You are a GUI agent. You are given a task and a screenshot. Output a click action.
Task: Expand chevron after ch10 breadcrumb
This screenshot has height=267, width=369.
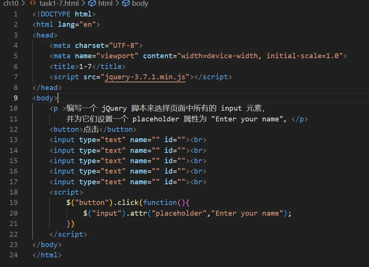pos(23,3)
